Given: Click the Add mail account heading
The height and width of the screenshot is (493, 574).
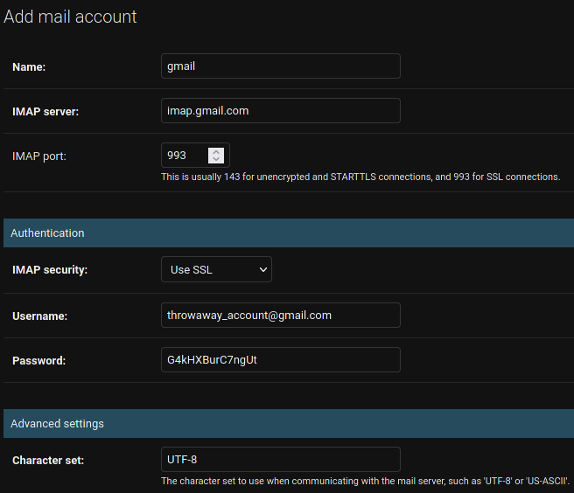Looking at the screenshot, I should click(70, 17).
